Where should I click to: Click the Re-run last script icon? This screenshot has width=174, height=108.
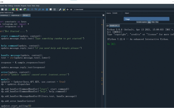[x=25, y=9]
